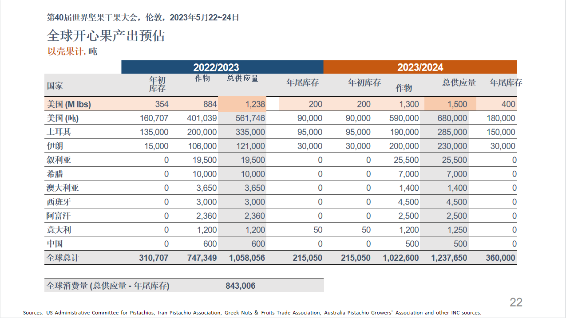The image size is (566, 318).
Task: Click the cell 335,000
Action: pos(250,132)
